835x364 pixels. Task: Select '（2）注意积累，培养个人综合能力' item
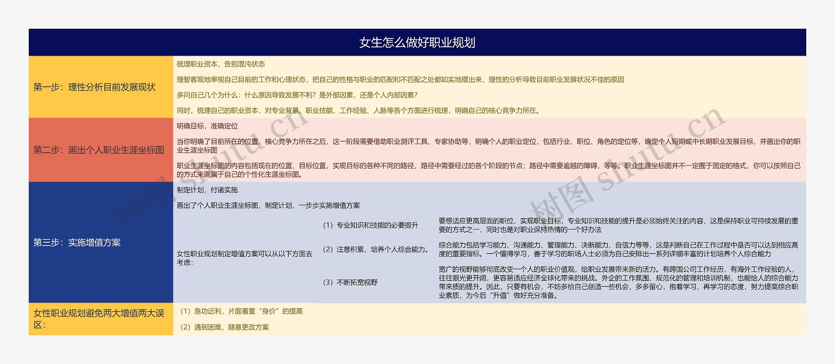point(375,249)
